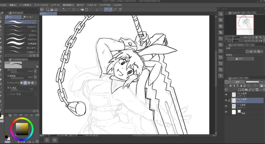Click the Lock layer padlock icon
The width and height of the screenshot is (265, 144).
click(x=241, y=86)
